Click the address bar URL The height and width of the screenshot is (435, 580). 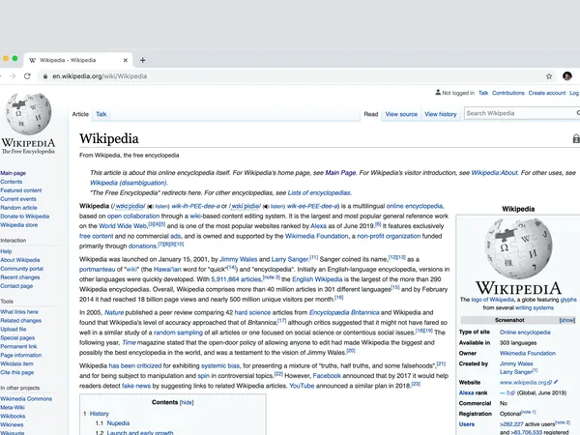100,76
